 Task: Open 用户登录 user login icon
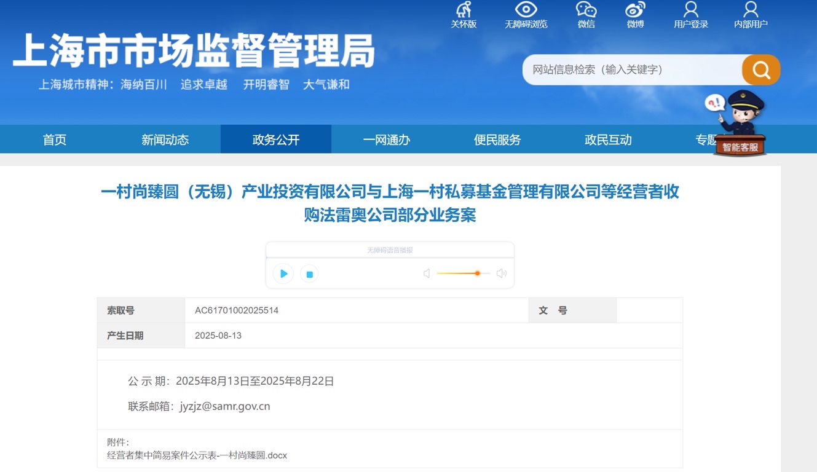pyautogui.click(x=691, y=15)
